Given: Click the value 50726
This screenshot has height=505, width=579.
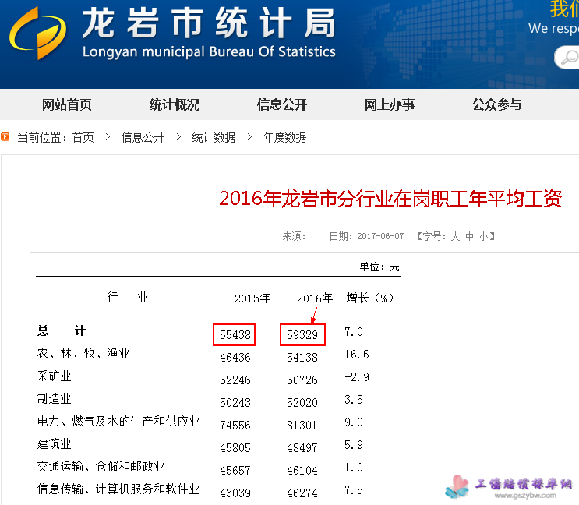Looking at the screenshot, I should pyautogui.click(x=302, y=380).
